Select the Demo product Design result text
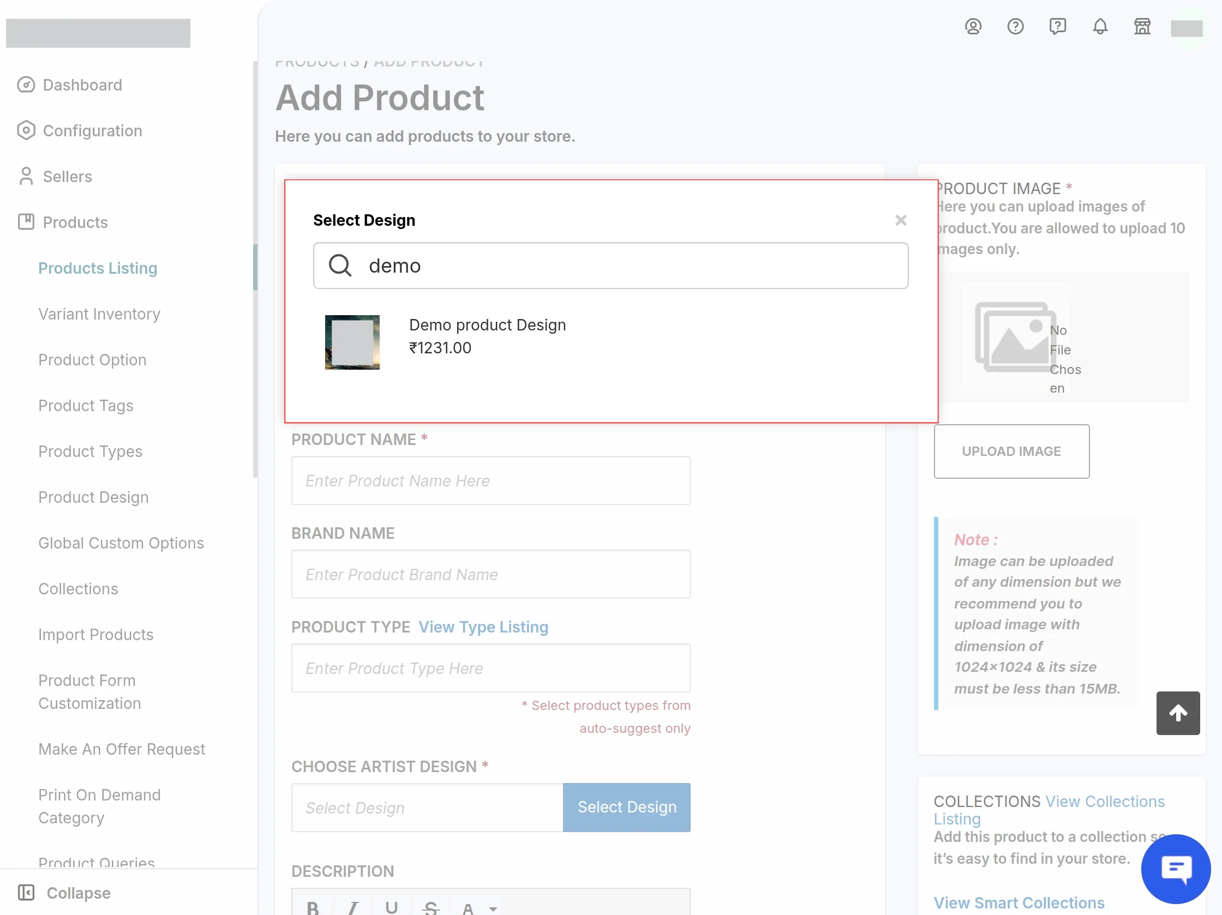Screen dimensions: 1222x915 coord(487,324)
